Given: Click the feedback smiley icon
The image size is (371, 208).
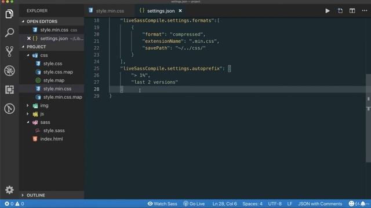Looking at the screenshot, I should tap(351, 203).
